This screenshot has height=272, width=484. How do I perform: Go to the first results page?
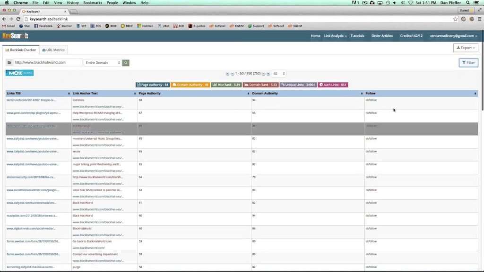point(227,74)
